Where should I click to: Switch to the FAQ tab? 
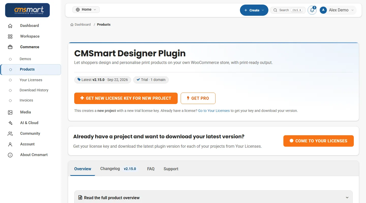(151, 169)
